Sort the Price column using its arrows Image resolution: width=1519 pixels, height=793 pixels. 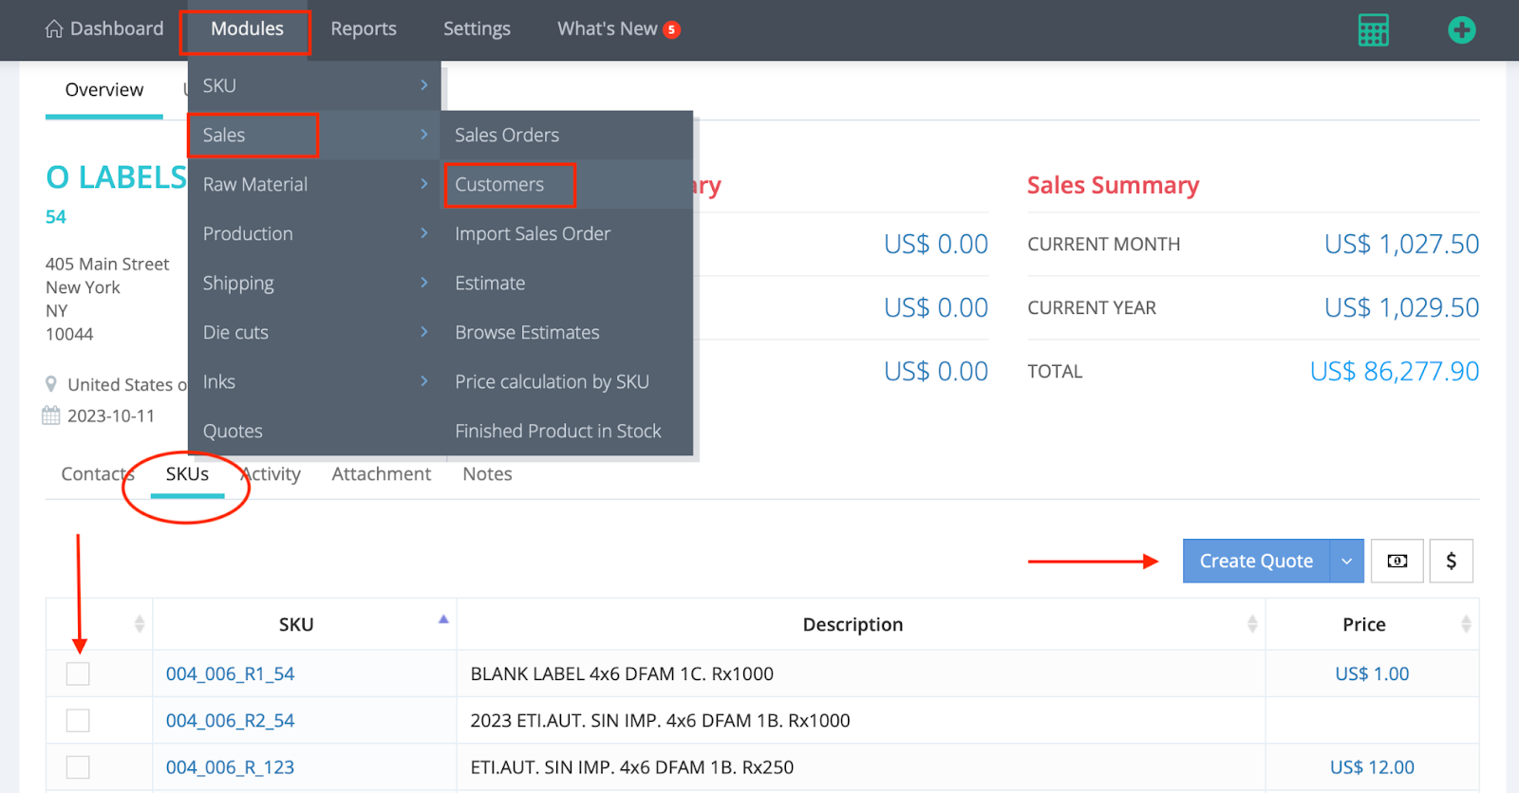[1465, 624]
